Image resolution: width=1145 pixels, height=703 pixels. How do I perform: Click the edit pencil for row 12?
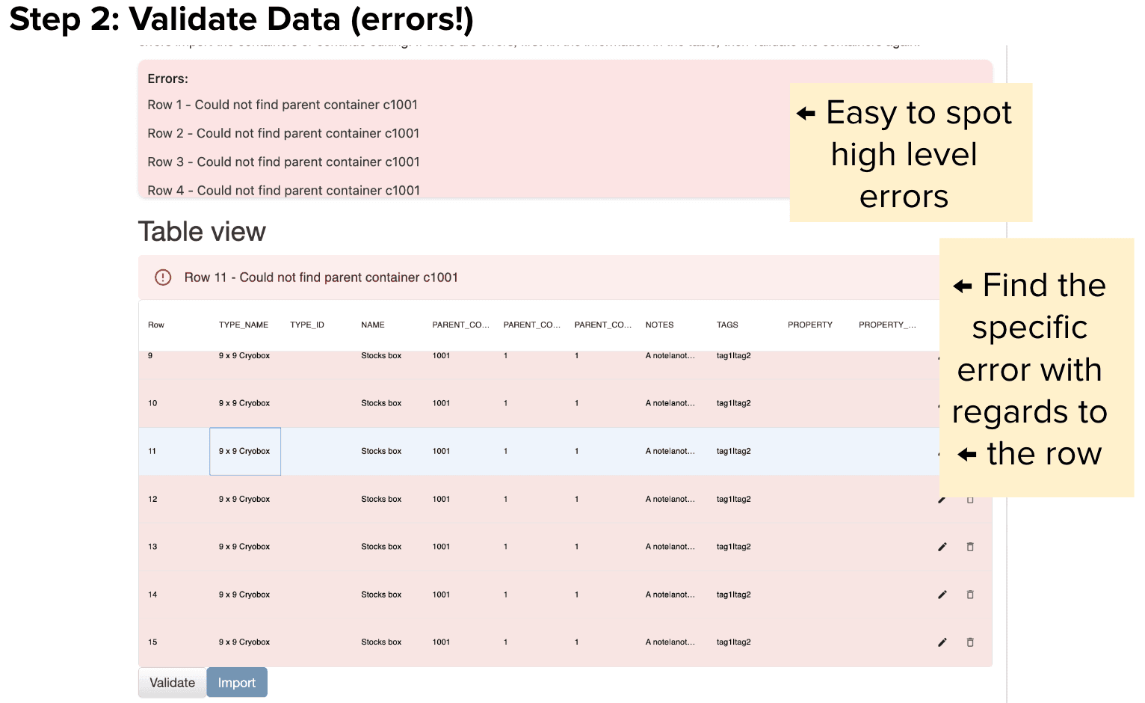[942, 500]
